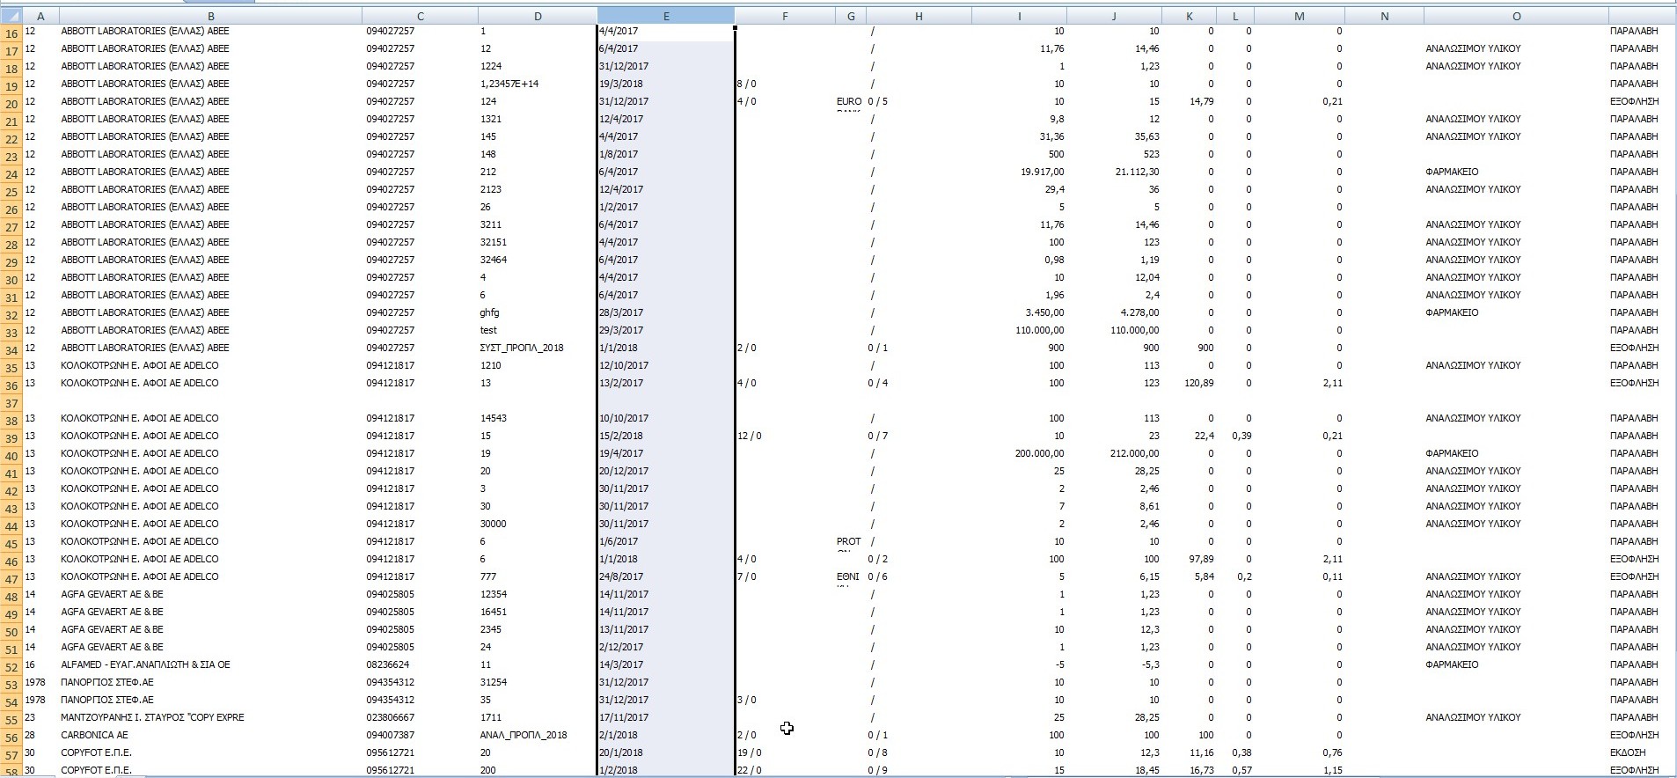Screen dimensions: 1677x778
Task: Select column O header
Action: tap(1516, 16)
